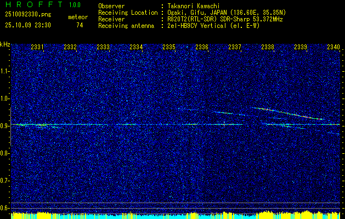This screenshot has height=219, width=345.
Task: Click observer name Takanori Kawachi
Action: tap(194, 6)
